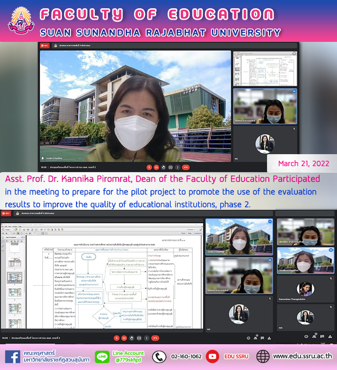Select the highlighted page thumbnail in the PDF sidebar
337x370 pixels.
14,278
